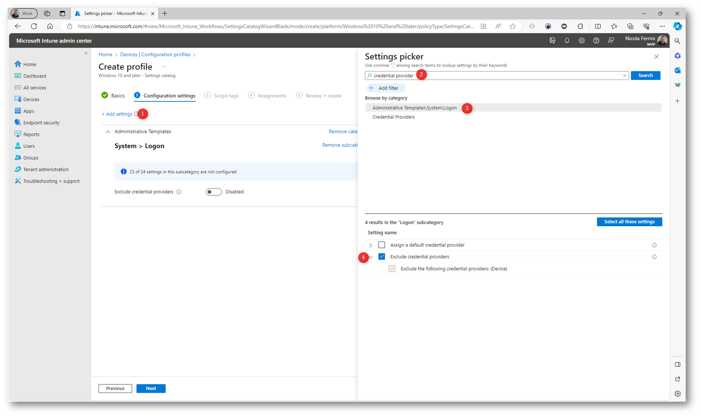
Task: Show info for Exclude credential providers result
Action: pos(654,257)
